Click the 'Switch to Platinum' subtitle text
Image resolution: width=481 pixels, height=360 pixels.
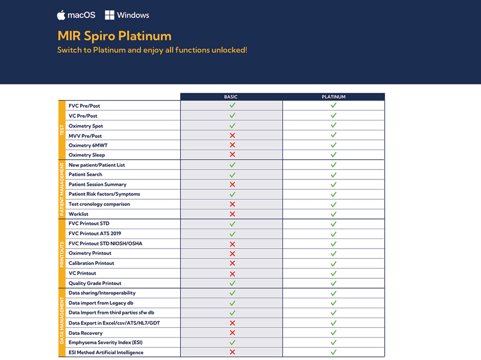[152, 50]
